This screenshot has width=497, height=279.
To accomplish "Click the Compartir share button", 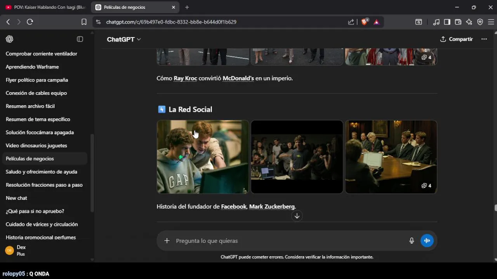I will (456, 39).
